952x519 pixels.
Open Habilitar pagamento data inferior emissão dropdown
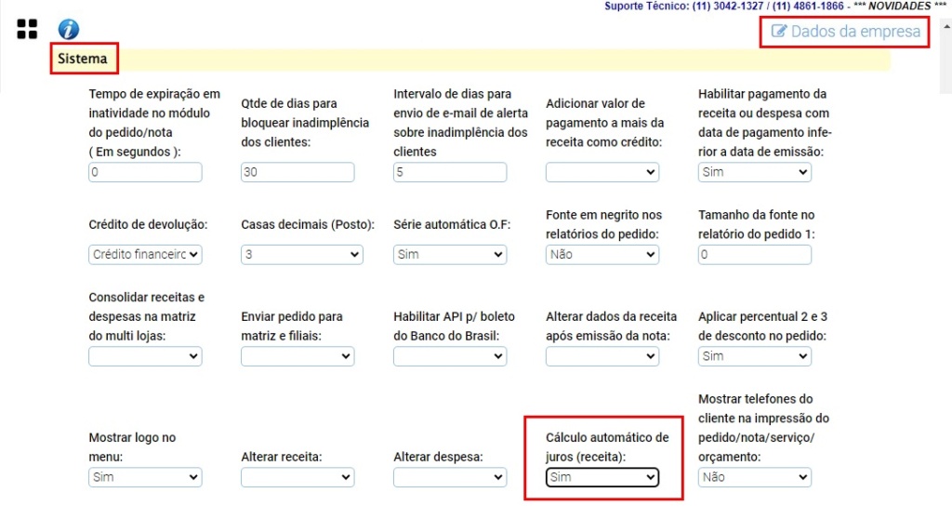click(755, 172)
